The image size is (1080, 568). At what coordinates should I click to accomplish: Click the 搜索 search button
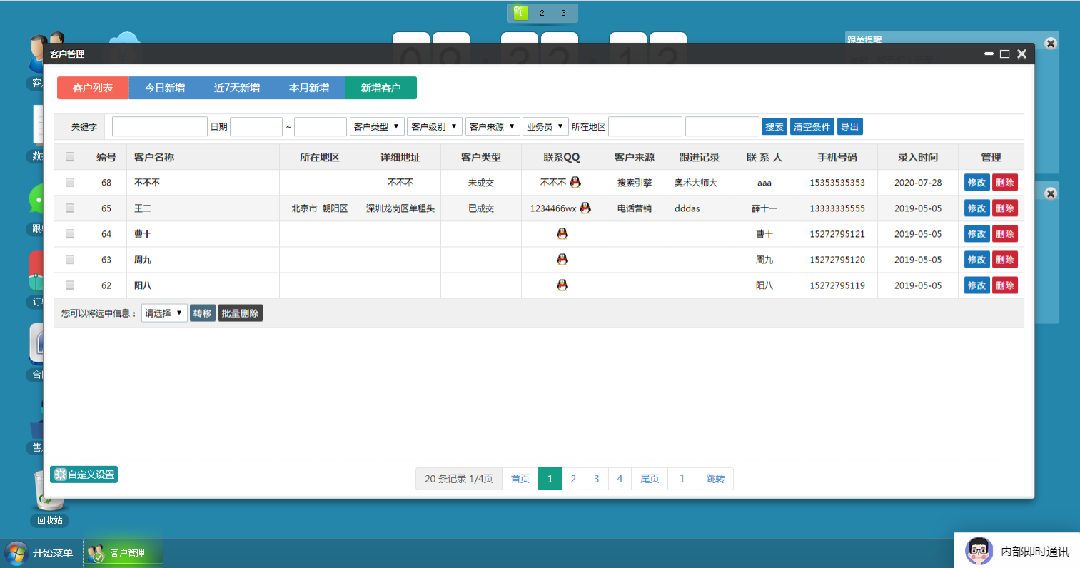click(774, 126)
